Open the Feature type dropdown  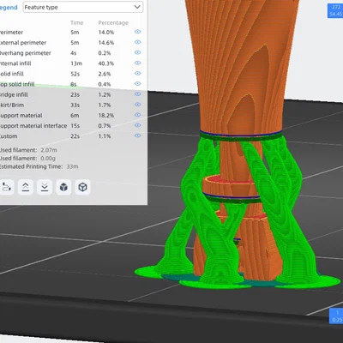pos(83,7)
